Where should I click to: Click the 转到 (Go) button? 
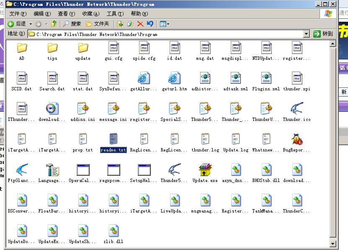tap(323, 34)
